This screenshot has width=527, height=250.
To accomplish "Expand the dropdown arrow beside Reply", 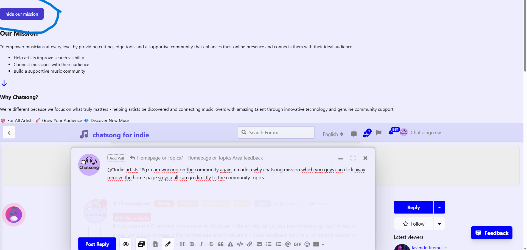I will 439,208.
